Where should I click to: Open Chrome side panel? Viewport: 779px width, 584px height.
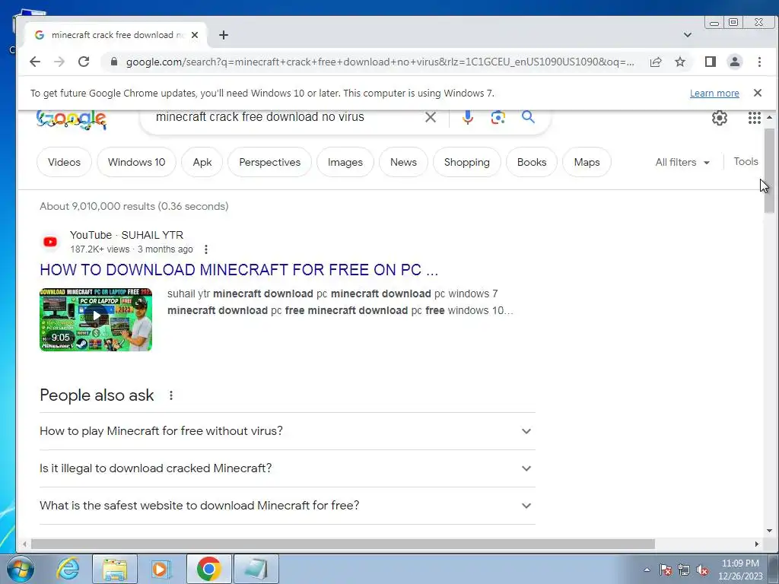click(x=710, y=62)
